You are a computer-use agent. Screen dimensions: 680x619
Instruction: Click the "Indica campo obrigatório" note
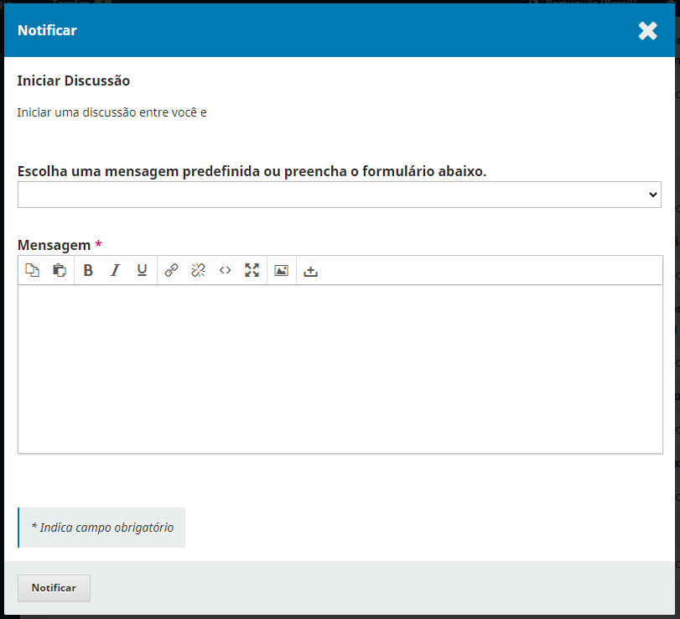pyautogui.click(x=102, y=528)
